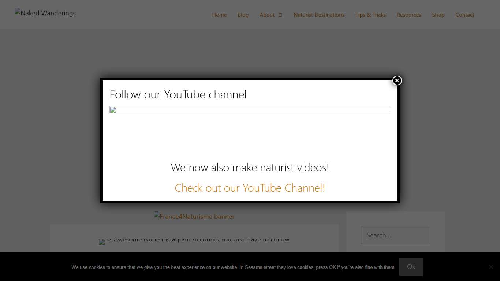Click into the Search field
The height and width of the screenshot is (281, 500).
pyautogui.click(x=395, y=235)
